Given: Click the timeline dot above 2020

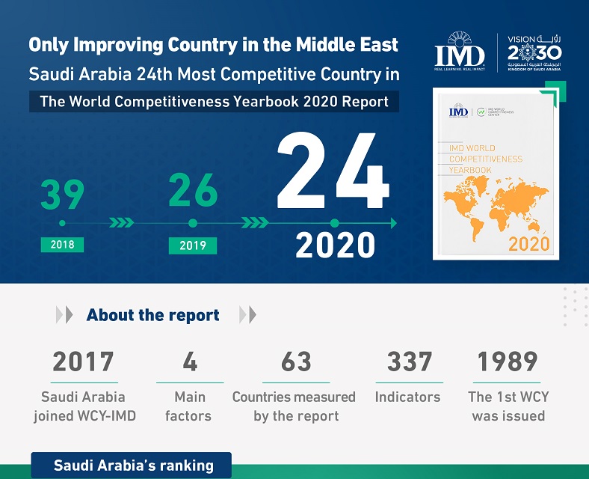Looking at the screenshot, I should (335, 223).
